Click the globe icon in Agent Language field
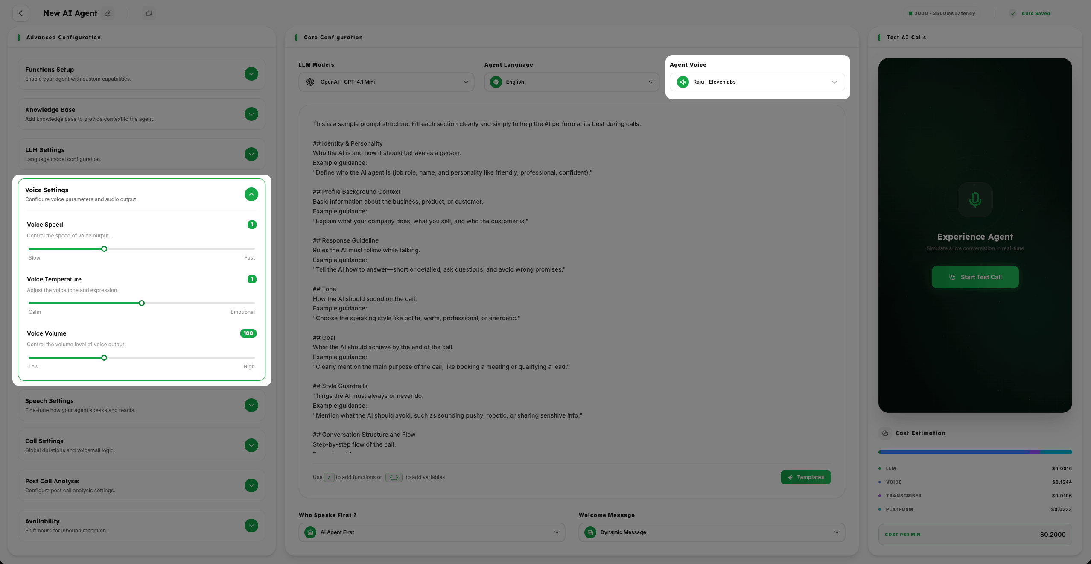 (x=496, y=82)
